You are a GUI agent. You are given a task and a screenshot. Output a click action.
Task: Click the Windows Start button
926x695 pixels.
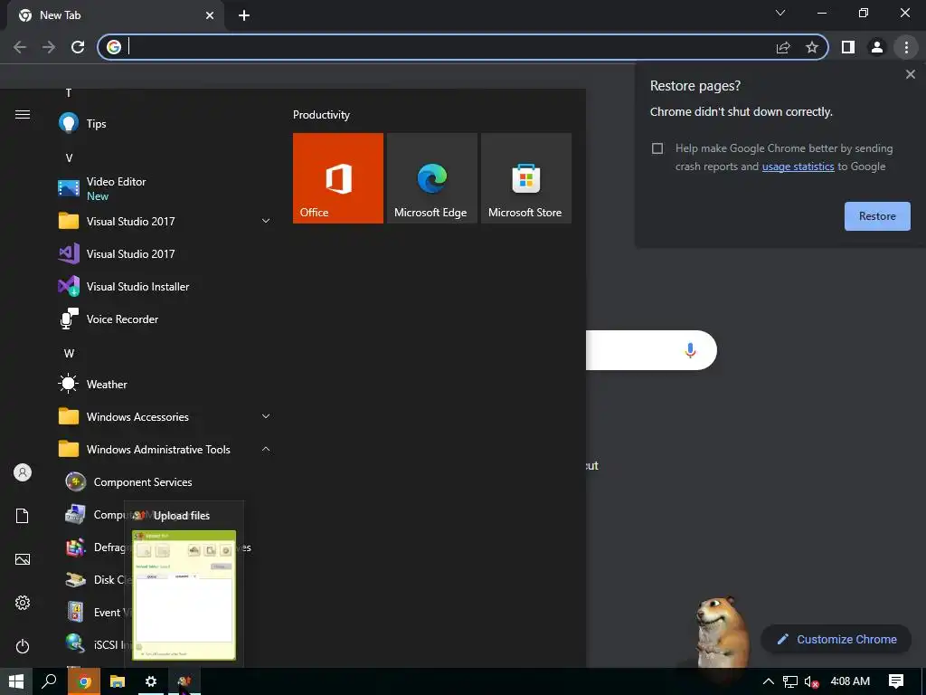click(x=16, y=681)
